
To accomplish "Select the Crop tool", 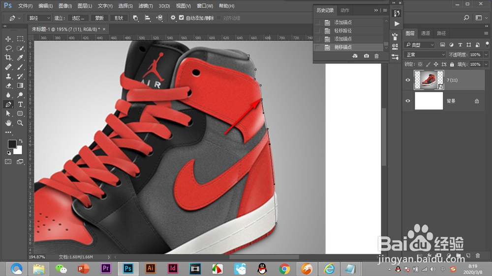I will click(x=8, y=57).
